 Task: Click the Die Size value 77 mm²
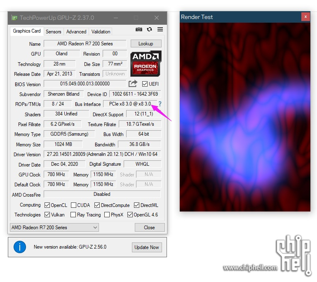pyautogui.click(x=115, y=64)
